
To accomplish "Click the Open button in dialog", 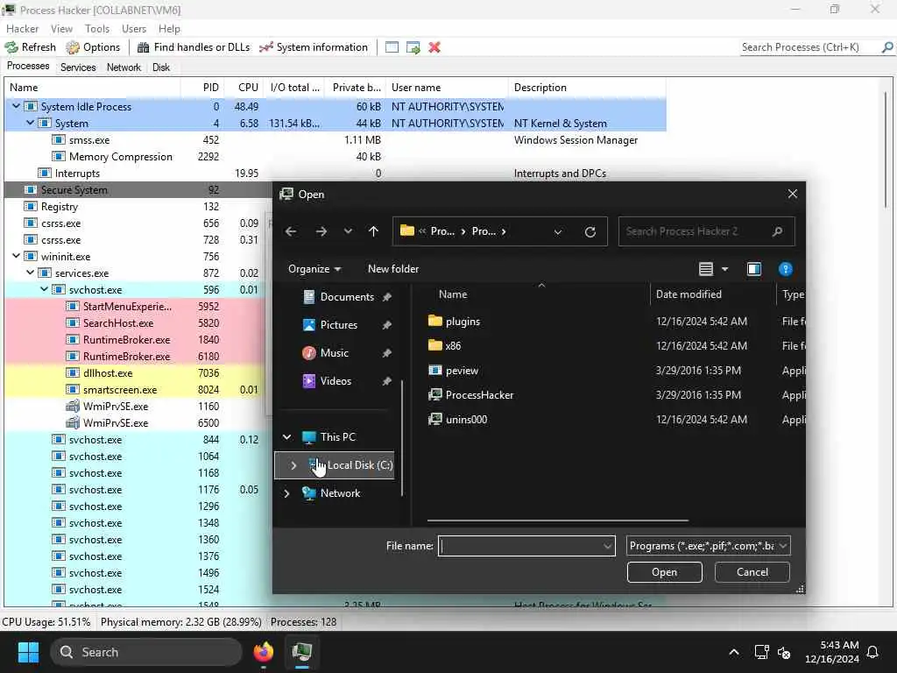I will point(664,572).
